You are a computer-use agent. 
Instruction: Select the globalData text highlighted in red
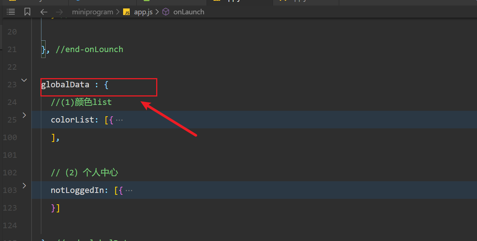[65, 84]
